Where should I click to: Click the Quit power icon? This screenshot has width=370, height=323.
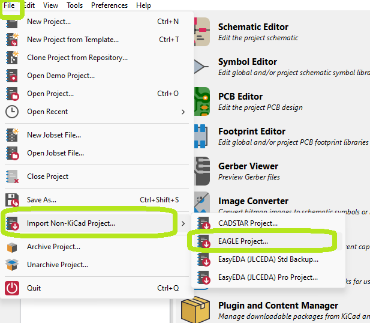coord(12,288)
